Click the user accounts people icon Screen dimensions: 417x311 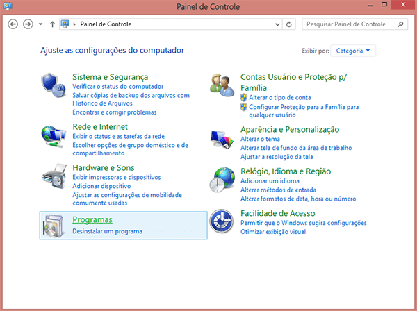tap(222, 86)
